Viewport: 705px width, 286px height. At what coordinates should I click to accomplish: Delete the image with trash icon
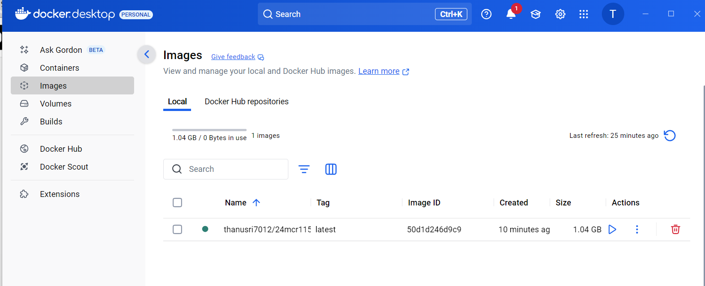675,230
